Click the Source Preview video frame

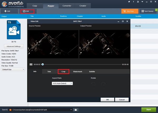(53, 44)
